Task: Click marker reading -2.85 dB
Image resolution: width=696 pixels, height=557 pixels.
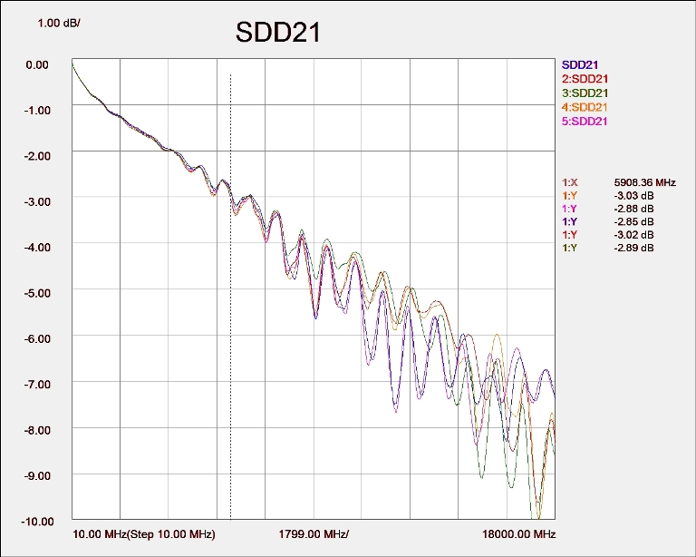Action: click(x=633, y=221)
